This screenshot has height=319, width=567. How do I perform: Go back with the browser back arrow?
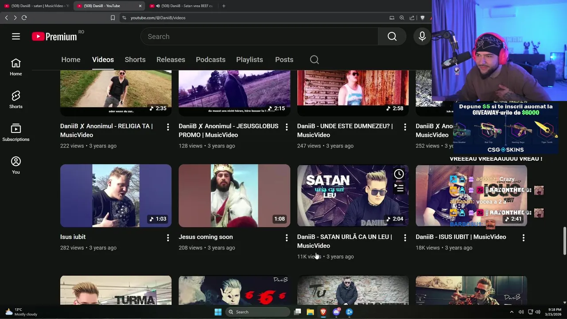coord(6,18)
